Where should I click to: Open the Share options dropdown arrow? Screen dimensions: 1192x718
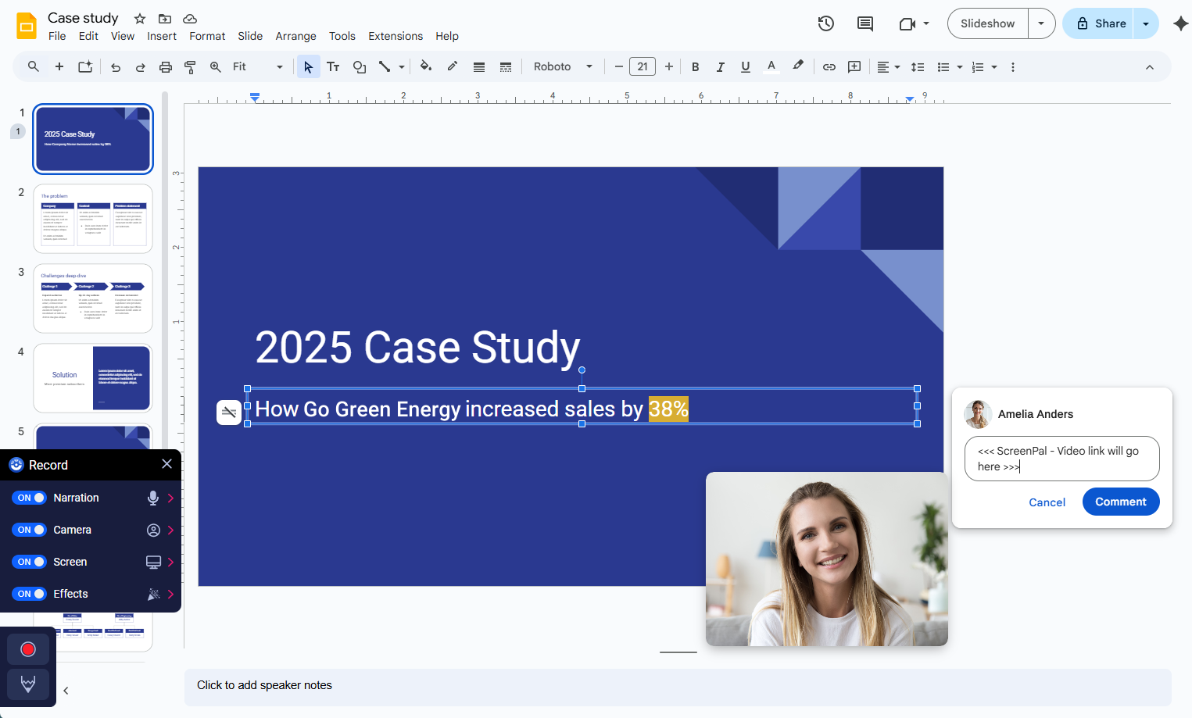point(1146,23)
